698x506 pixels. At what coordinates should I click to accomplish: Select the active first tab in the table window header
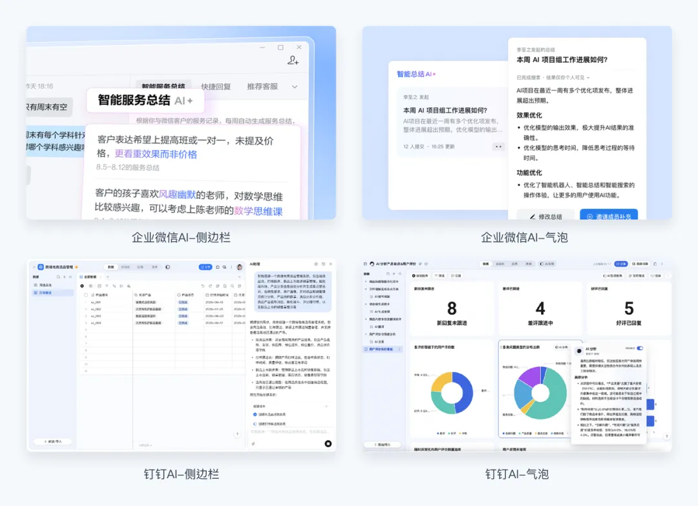(111, 267)
